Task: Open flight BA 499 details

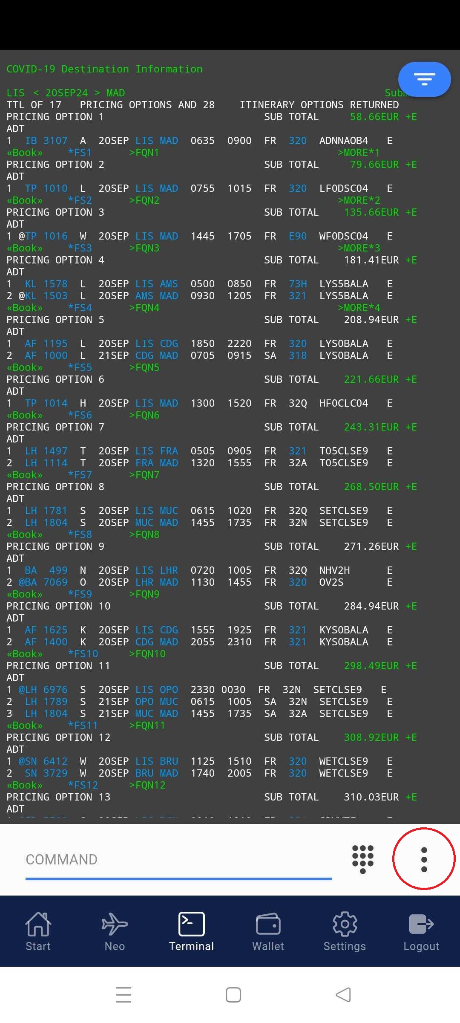Action: coord(46,570)
